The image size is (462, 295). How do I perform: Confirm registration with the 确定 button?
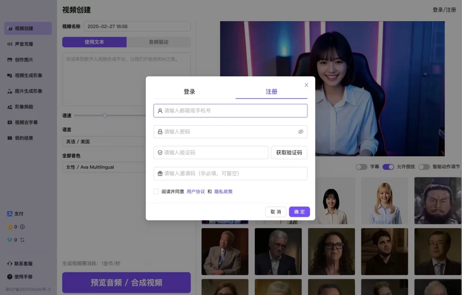tap(300, 212)
